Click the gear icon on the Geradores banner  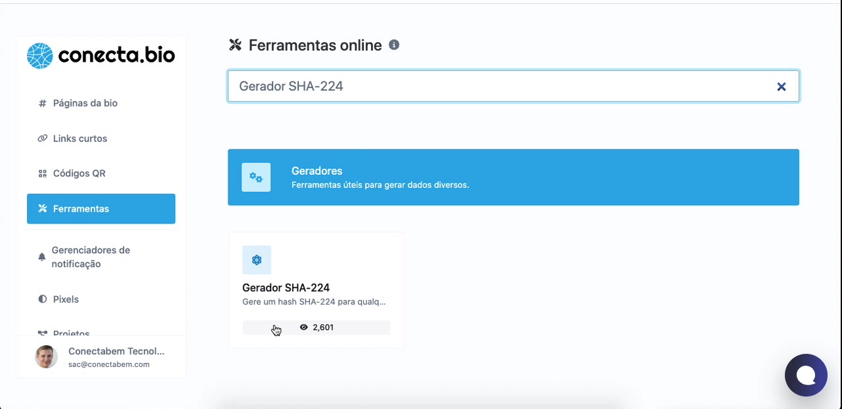(256, 177)
